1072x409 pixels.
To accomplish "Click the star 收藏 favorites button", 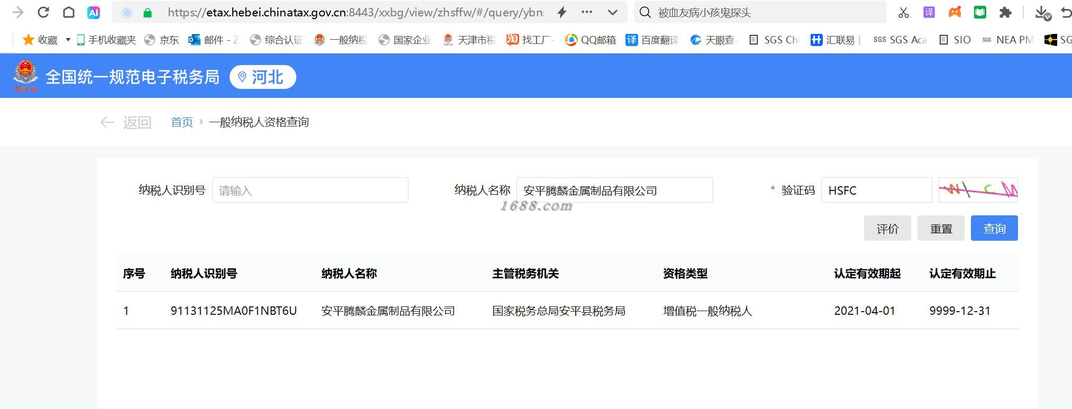I will (40, 40).
